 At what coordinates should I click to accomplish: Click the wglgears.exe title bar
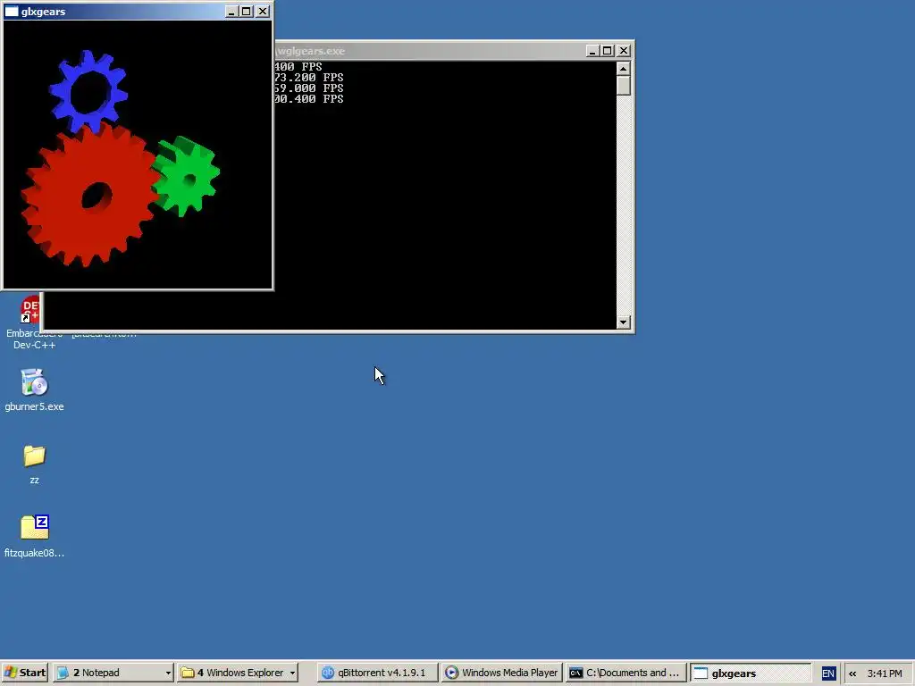429,51
